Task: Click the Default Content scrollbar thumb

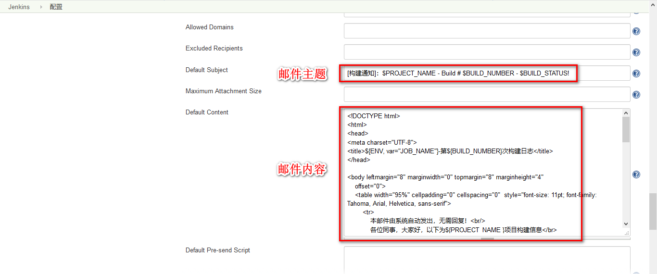Action: click(626, 130)
